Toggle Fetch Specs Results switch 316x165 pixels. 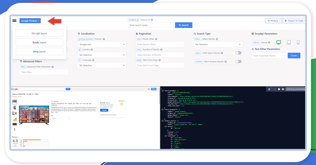(238, 53)
